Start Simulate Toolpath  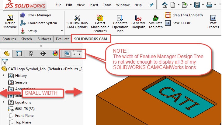tap(155, 21)
